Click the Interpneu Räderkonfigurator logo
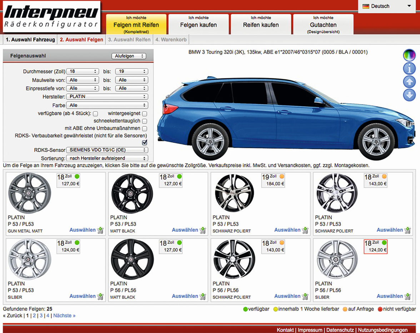The width and height of the screenshot is (420, 333). coord(51,16)
